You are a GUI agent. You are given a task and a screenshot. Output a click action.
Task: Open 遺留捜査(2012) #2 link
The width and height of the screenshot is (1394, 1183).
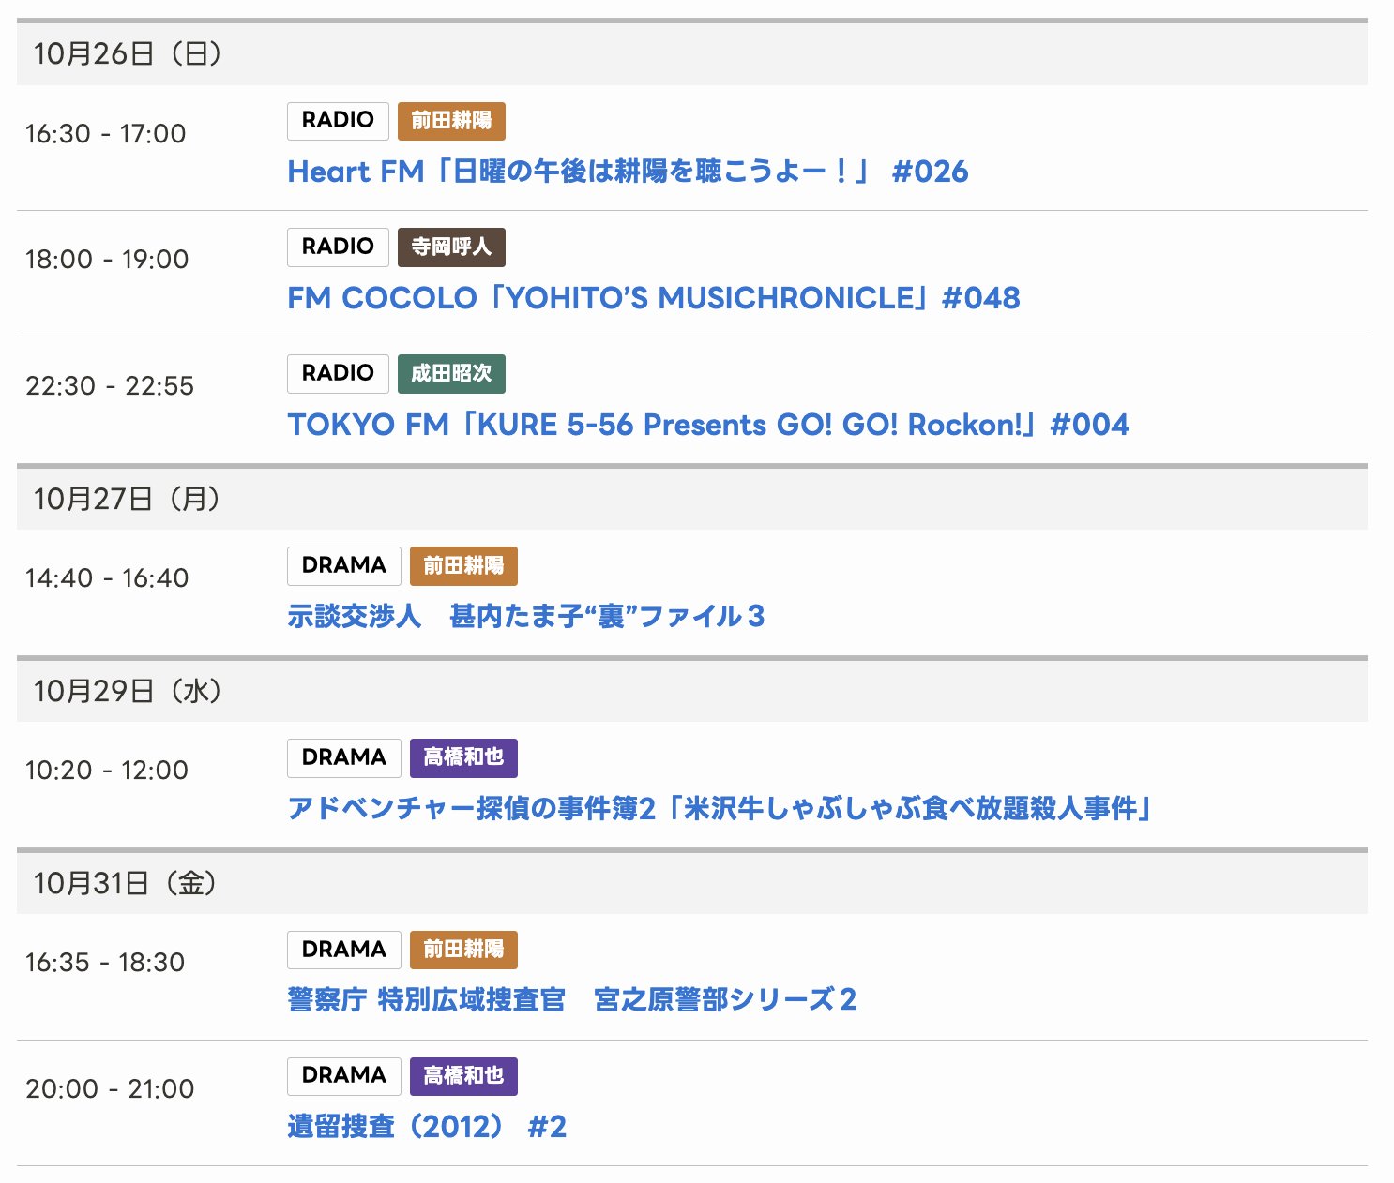click(427, 1127)
